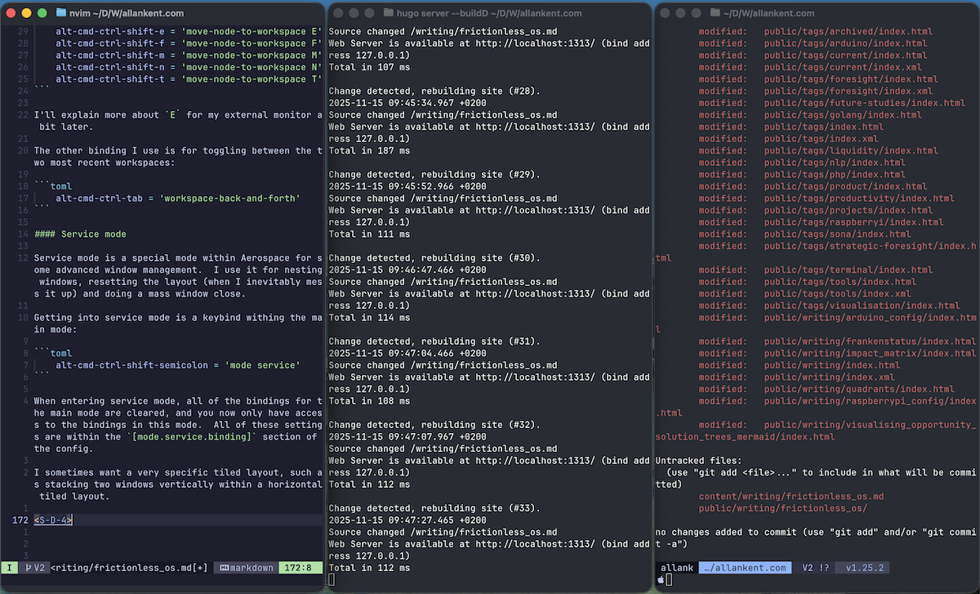This screenshot has height=594, width=980.
Task: Click folder icon in the rightmost terminal title
Action: point(716,13)
